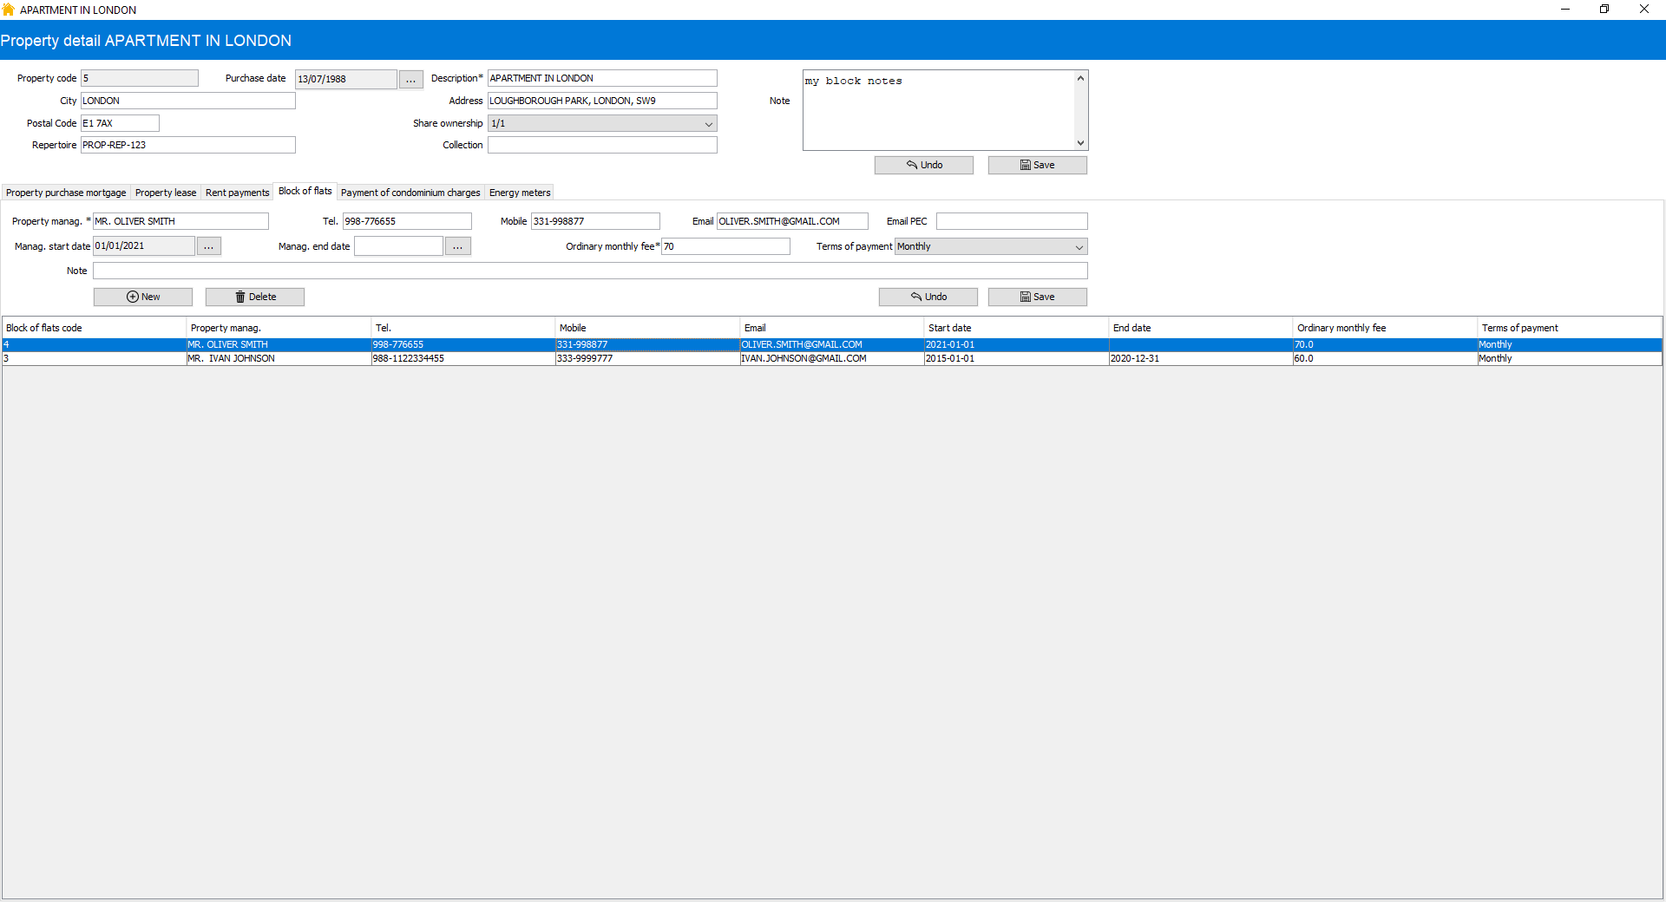Open the Manag. end date picker button
This screenshot has width=1666, height=902.
[457, 246]
